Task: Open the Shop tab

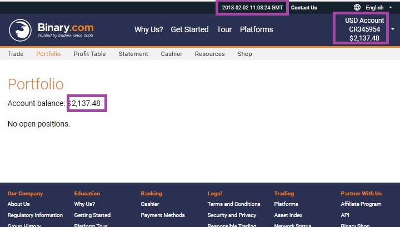Action: point(244,54)
